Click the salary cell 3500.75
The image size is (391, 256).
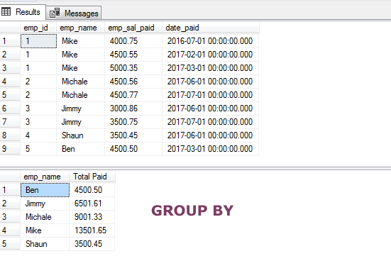[x=133, y=122]
